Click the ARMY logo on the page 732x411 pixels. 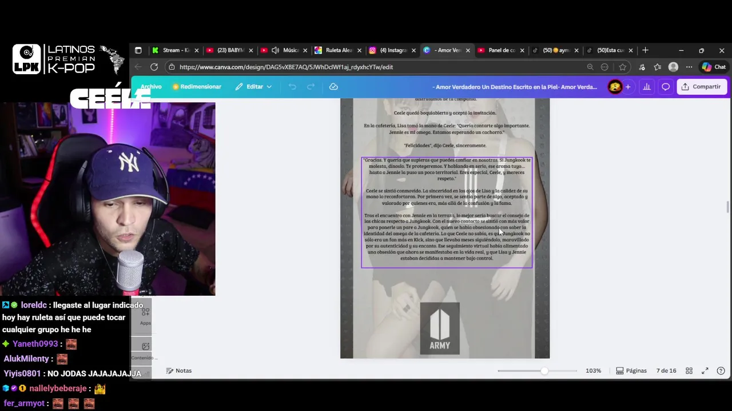click(440, 328)
